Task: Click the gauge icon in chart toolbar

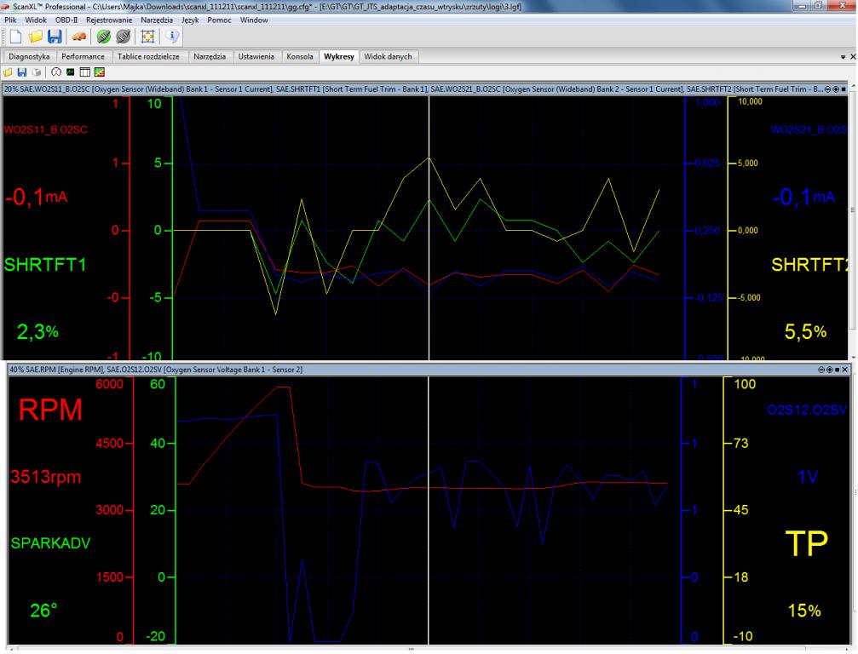Action: tap(56, 72)
